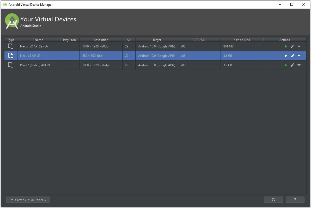Click the Nexus 5X device type icon
The image size is (311, 208).
click(11, 46)
